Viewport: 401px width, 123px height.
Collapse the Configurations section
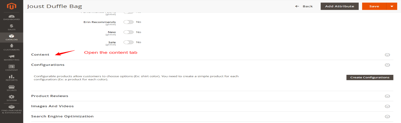point(387,65)
